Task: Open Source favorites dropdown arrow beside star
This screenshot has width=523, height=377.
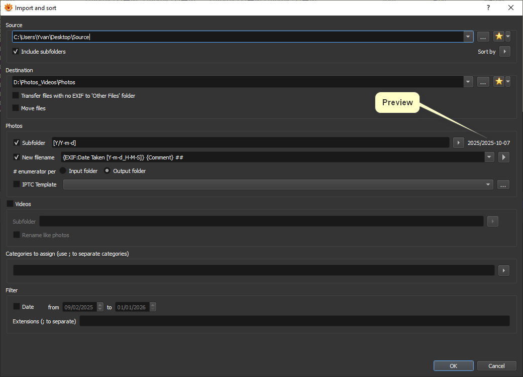Action: coord(507,36)
